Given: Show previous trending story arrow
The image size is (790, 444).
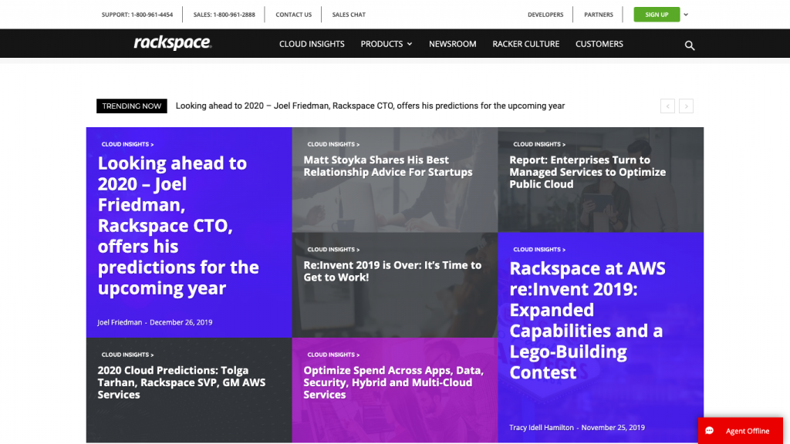Looking at the screenshot, I should [x=667, y=106].
